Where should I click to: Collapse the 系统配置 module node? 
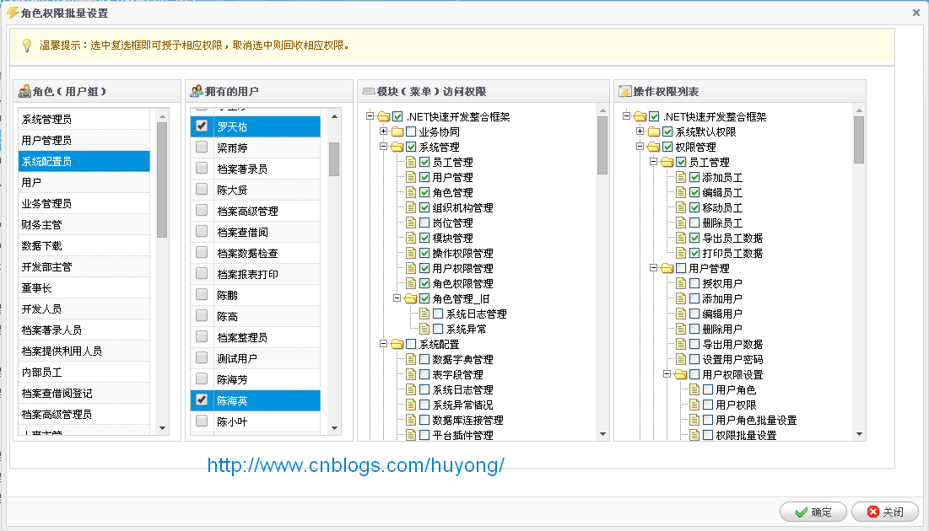[383, 343]
